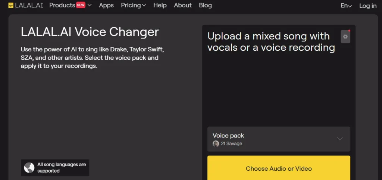Viewport: 382px width, 180px height.
Task: Open the Help menu item
Action: pos(160,6)
